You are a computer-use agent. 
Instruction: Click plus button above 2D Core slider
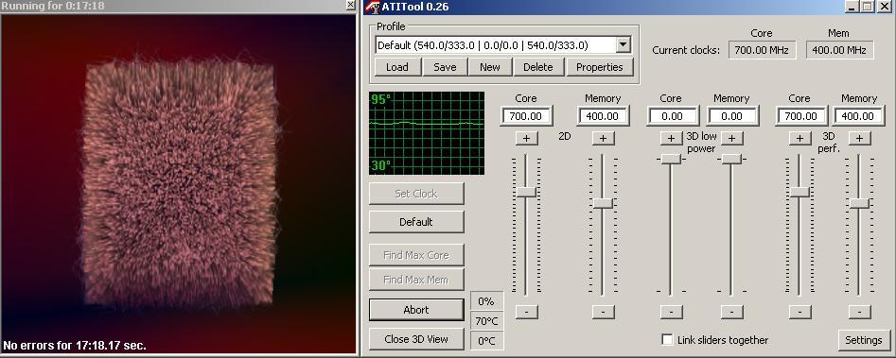526,139
